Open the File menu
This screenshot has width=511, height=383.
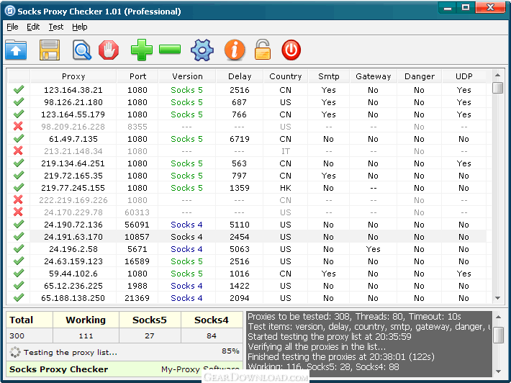click(12, 27)
